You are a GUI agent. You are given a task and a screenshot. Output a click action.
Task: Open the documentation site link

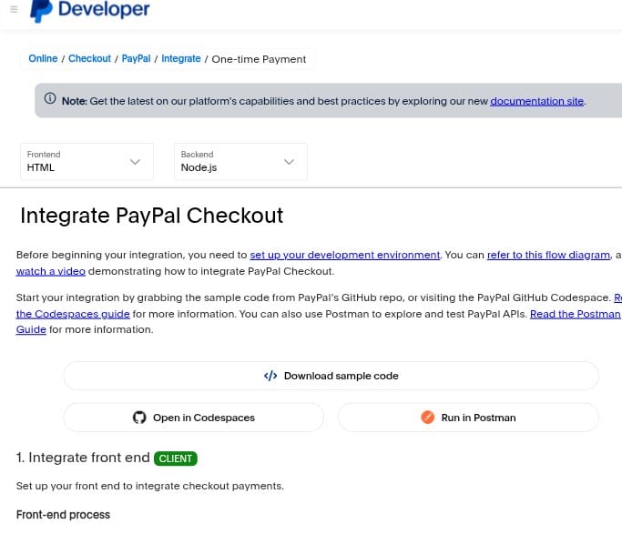pos(537,101)
